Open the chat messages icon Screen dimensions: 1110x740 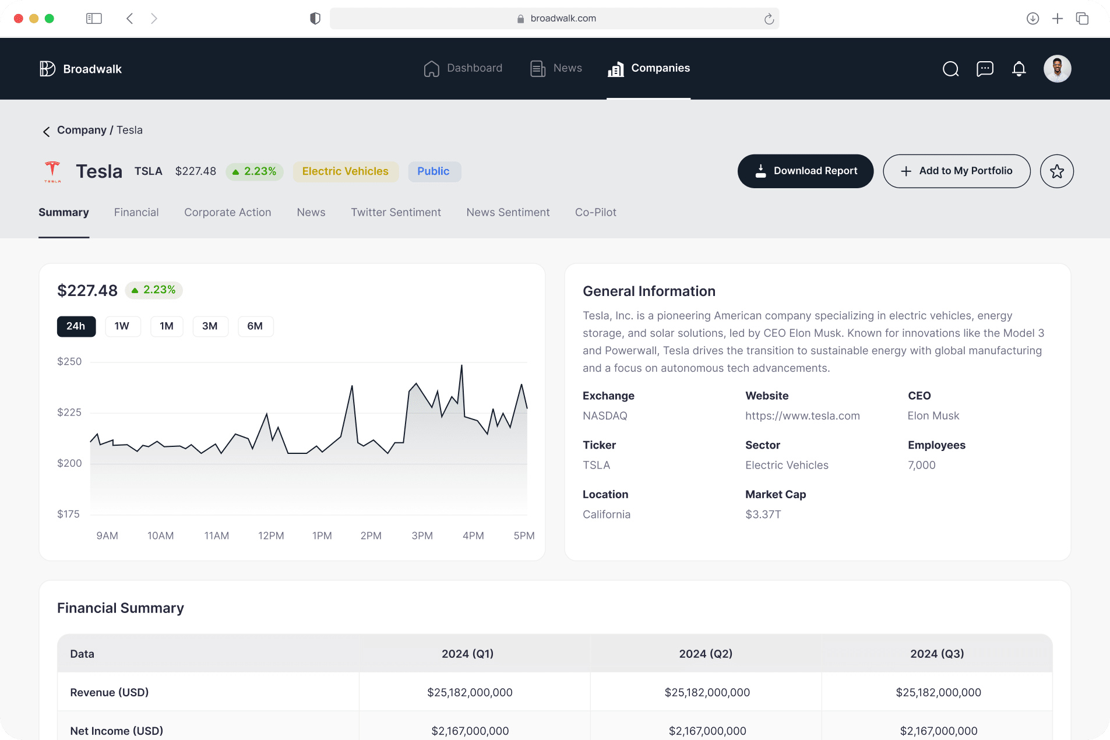[985, 69]
